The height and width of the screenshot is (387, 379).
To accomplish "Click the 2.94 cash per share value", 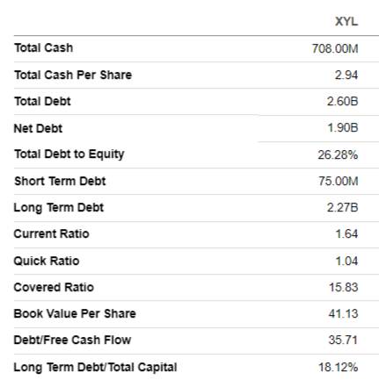I will [346, 75].
